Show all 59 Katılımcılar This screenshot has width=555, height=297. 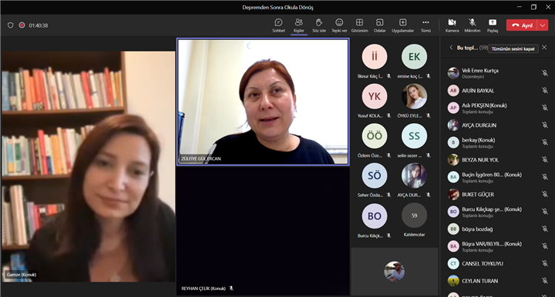click(x=414, y=215)
